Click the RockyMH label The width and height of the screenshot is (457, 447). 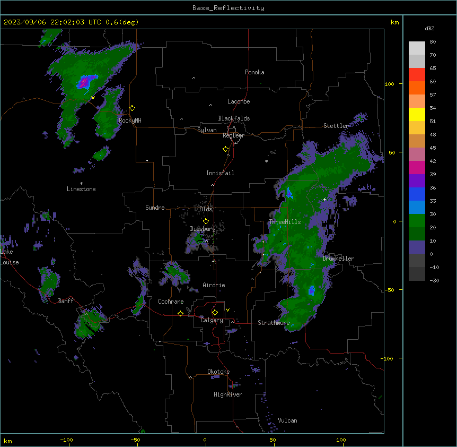(x=130, y=121)
